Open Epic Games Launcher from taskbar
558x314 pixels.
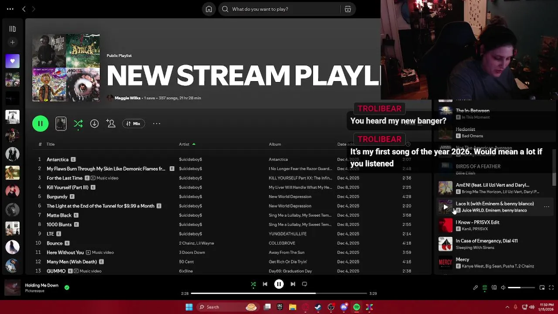coord(280,307)
